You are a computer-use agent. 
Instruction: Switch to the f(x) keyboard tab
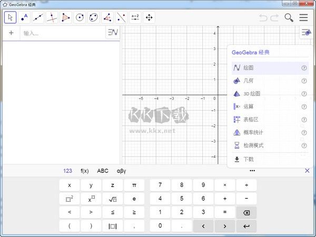pyautogui.click(x=84, y=171)
